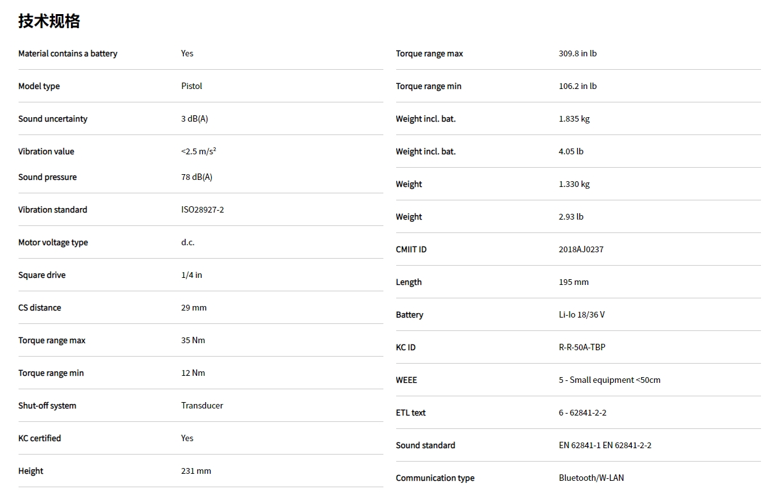
Task: Select the 1/4 in square drive value
Action: coord(191,275)
